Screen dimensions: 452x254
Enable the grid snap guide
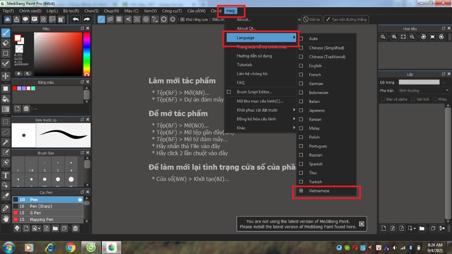(119, 19)
